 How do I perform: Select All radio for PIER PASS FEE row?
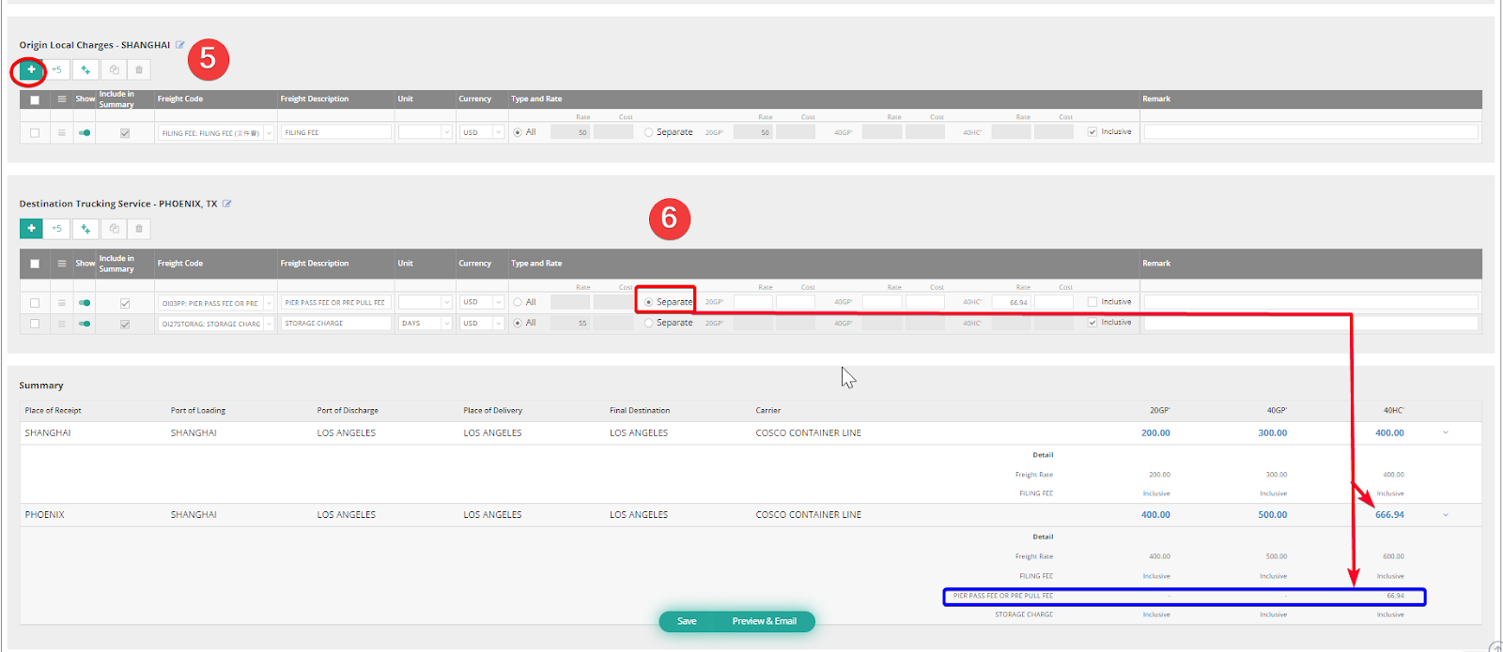point(518,302)
